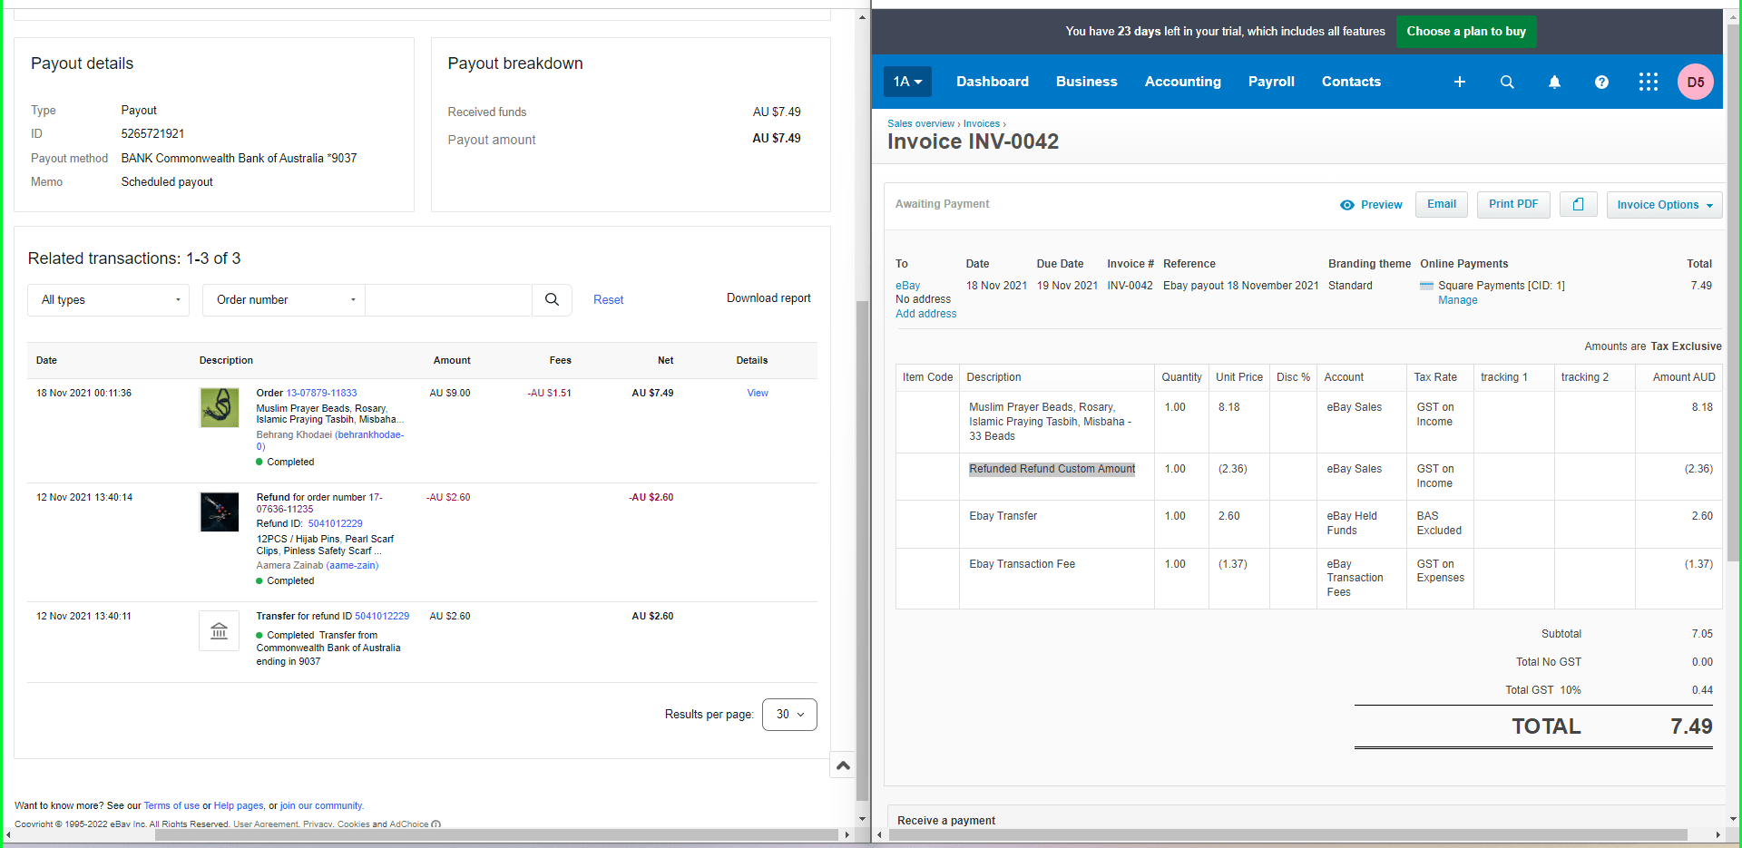This screenshot has height=848, width=1742.
Task: Click the Net column header in transactions
Action: click(x=665, y=361)
